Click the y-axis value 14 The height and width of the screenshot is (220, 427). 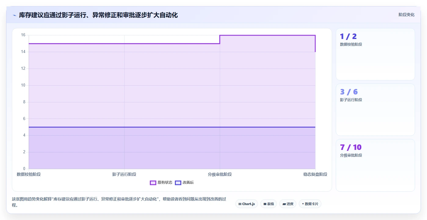[23, 52]
